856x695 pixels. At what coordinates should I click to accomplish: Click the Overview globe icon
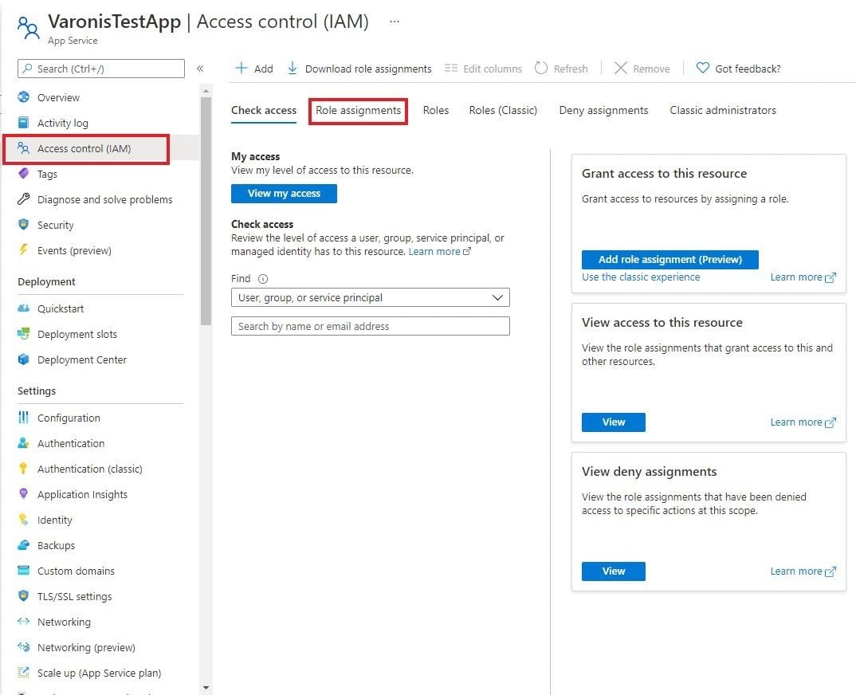[x=23, y=97]
